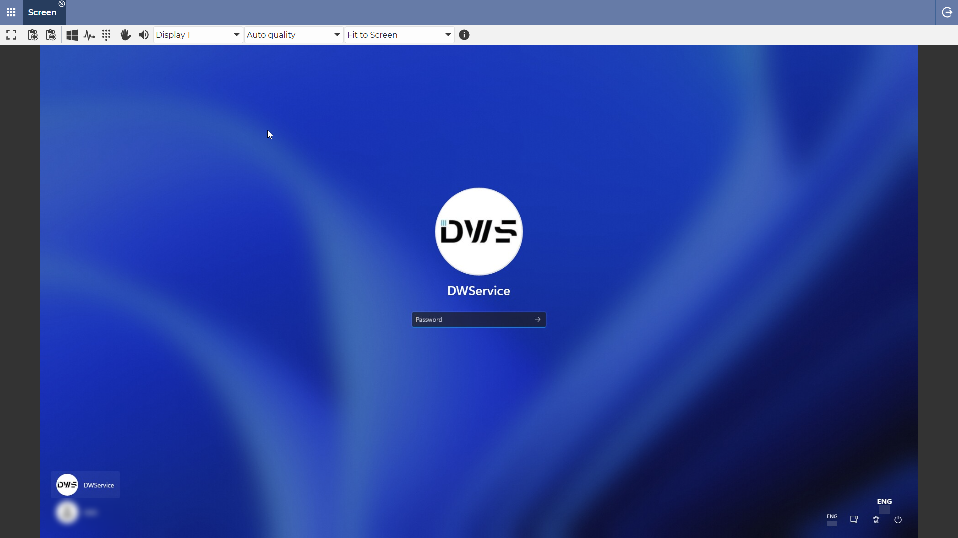Viewport: 958px width, 538px height.
Task: Select the Screen tab
Action: coord(42,13)
